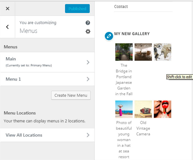Open the help question mark icon
193x160 pixels.
[x=88, y=23]
